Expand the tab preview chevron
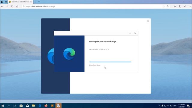 [39, 2]
